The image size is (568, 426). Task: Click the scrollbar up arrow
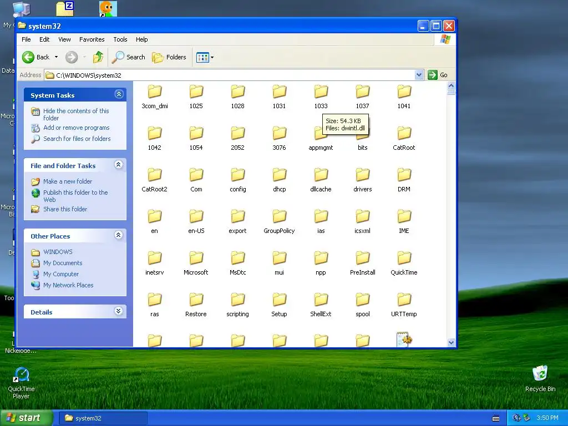451,86
